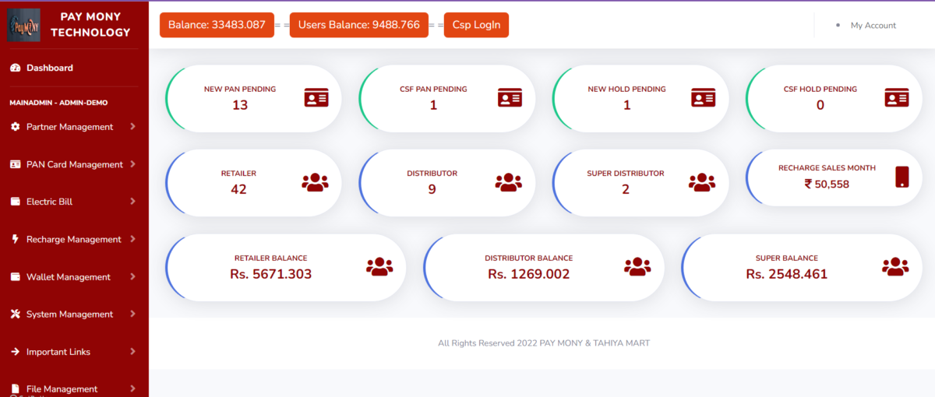Click the Recharge Management bolt icon
The height and width of the screenshot is (397, 935).
coord(15,239)
